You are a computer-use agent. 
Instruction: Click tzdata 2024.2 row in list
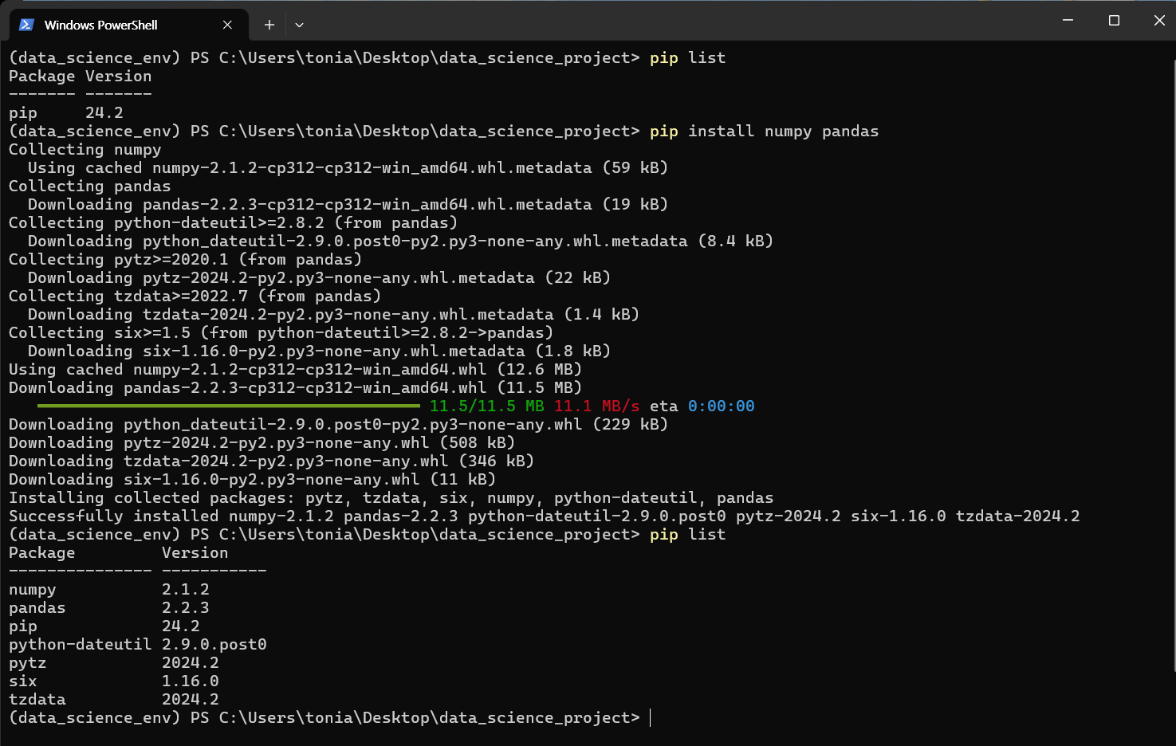point(114,699)
